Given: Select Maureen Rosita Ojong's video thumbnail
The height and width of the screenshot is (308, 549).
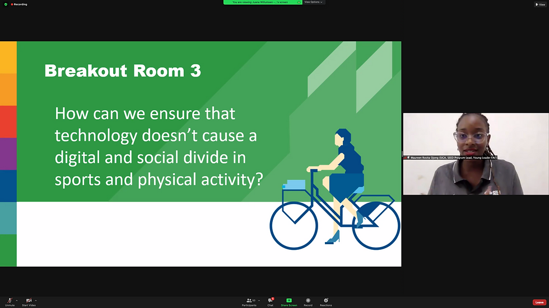Looking at the screenshot, I should (476, 154).
